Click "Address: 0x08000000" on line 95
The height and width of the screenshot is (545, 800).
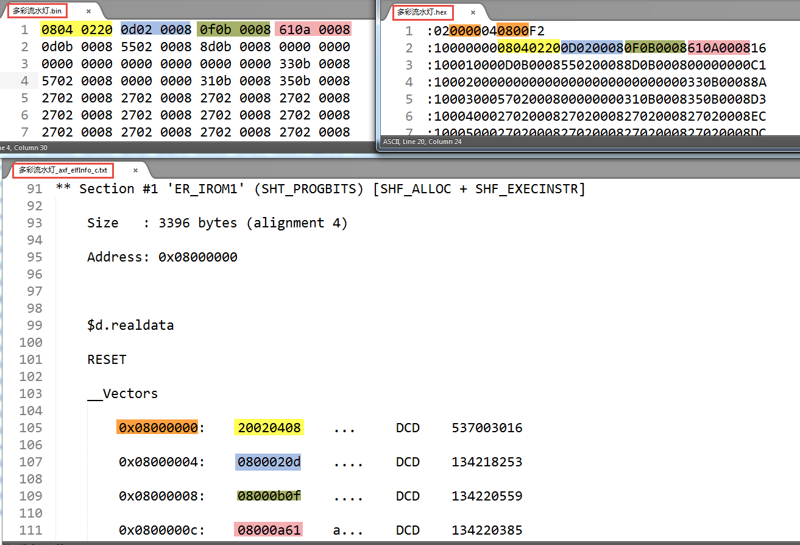point(162,257)
